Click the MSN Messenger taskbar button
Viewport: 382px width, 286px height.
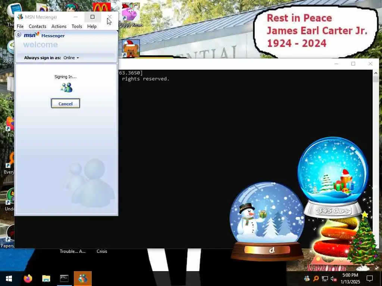click(82, 279)
